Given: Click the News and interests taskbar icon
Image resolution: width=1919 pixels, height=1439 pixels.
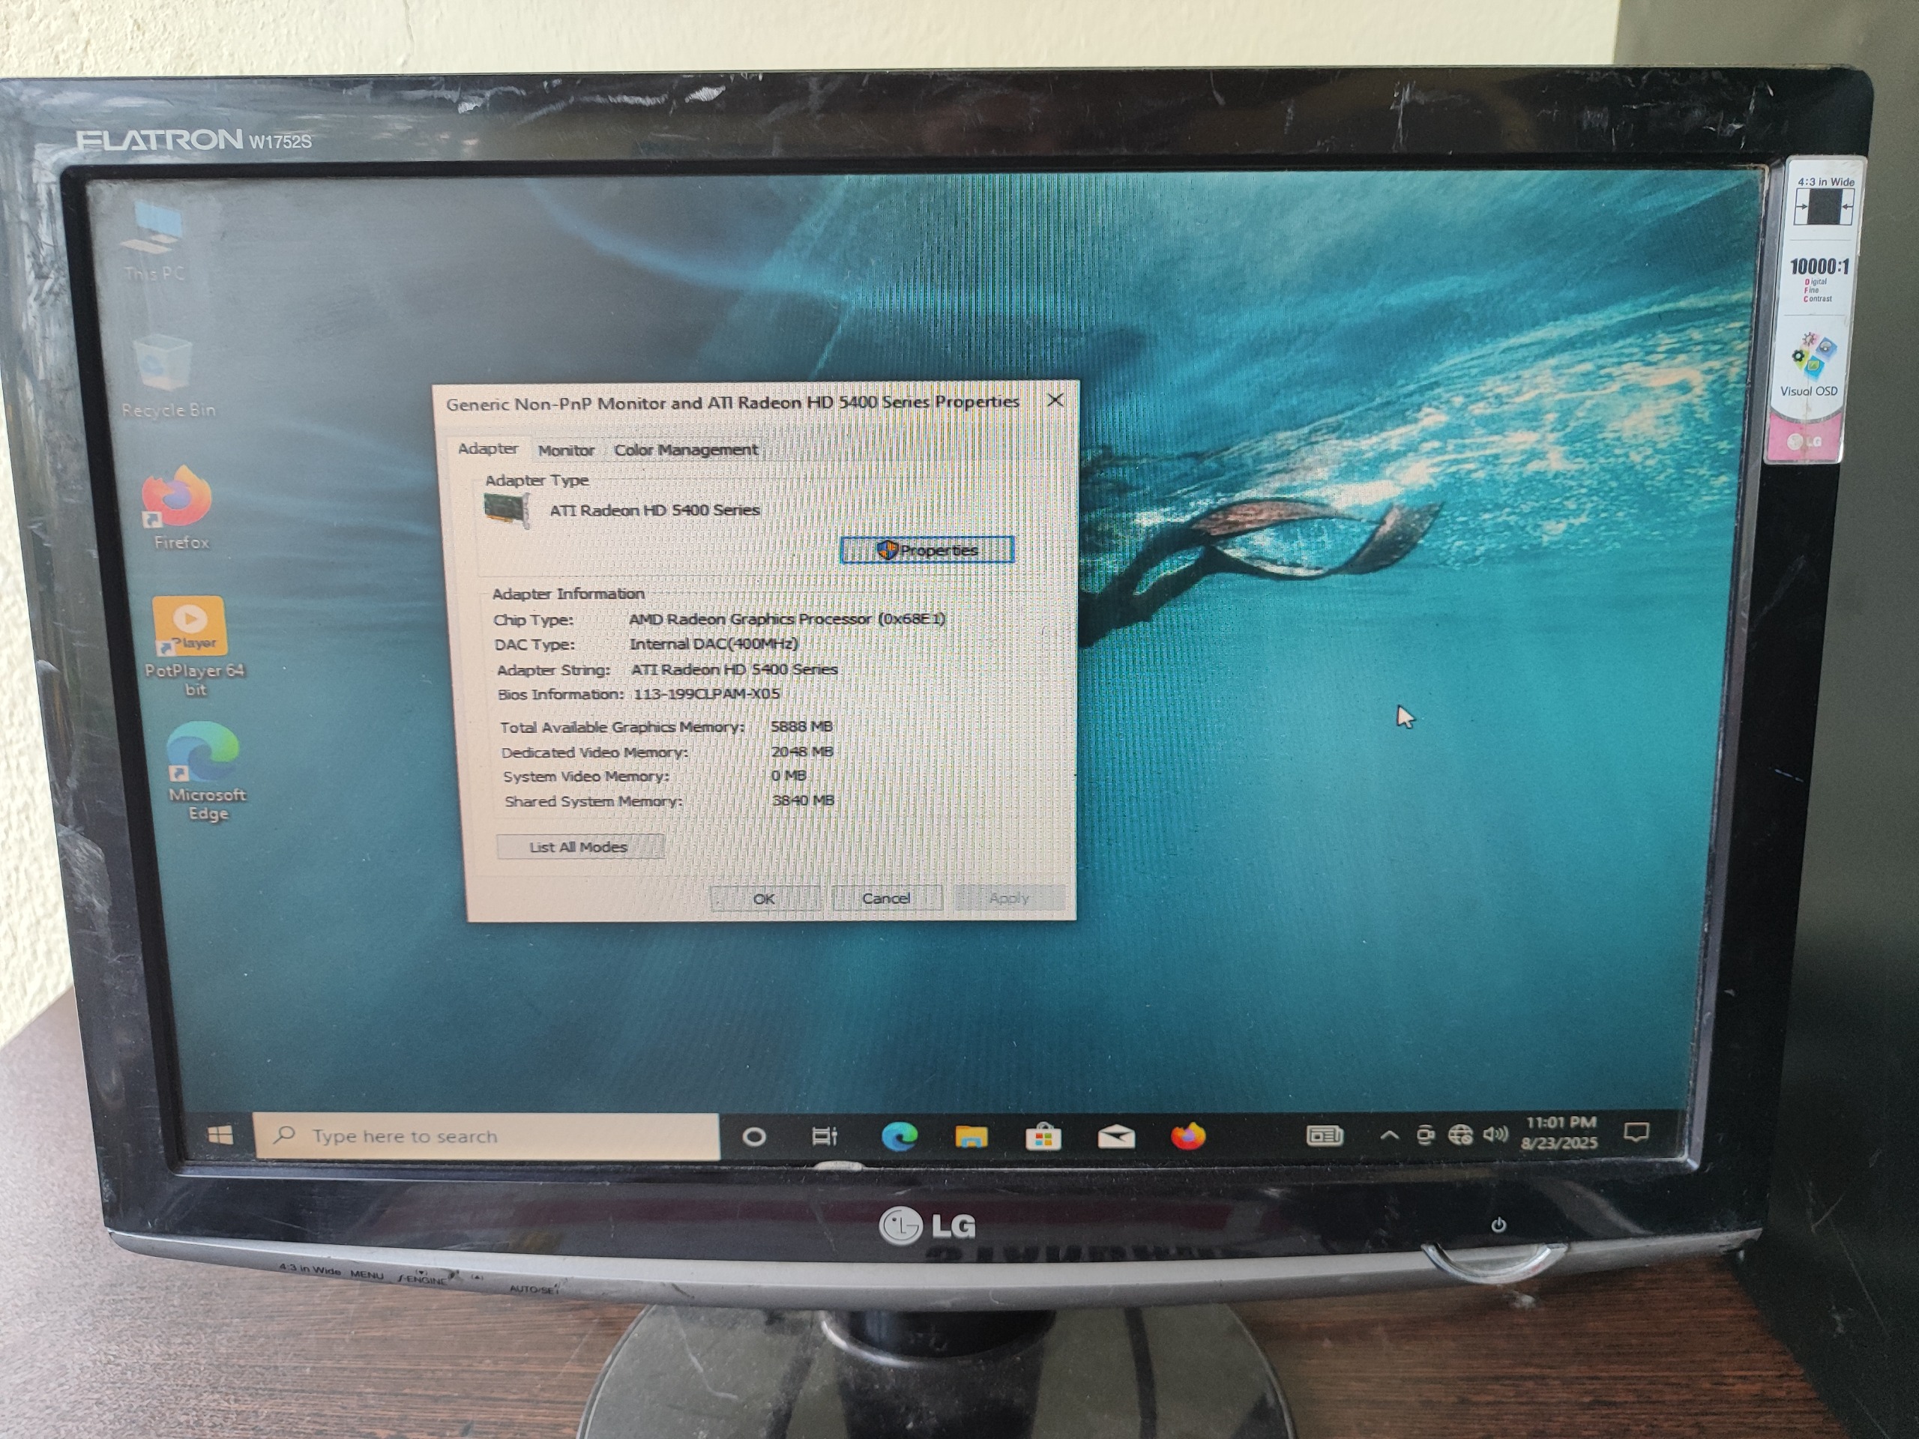Looking at the screenshot, I should (1324, 1135).
